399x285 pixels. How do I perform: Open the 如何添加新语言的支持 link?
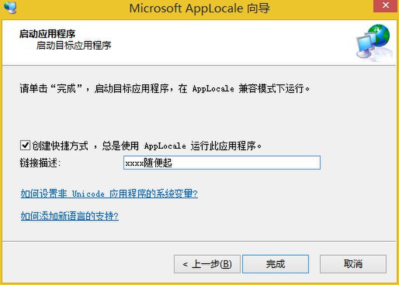pyautogui.click(x=69, y=216)
